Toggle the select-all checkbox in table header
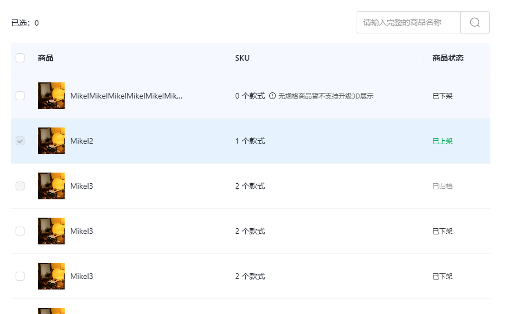The height and width of the screenshot is (314, 506). tap(20, 58)
